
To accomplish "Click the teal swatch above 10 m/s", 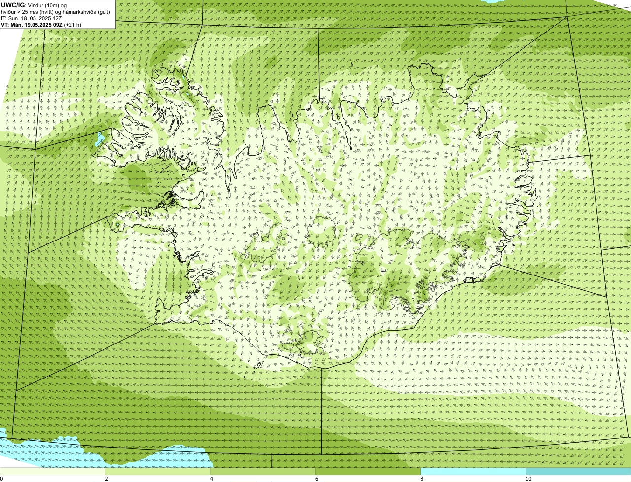I will [x=578, y=471].
